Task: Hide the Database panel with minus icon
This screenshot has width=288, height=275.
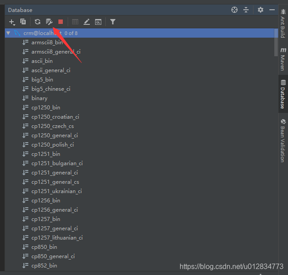Action: (272, 10)
